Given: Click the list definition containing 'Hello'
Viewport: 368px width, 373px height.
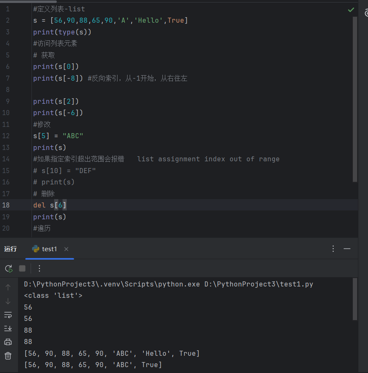Looking at the screenshot, I should pyautogui.click(x=110, y=21).
